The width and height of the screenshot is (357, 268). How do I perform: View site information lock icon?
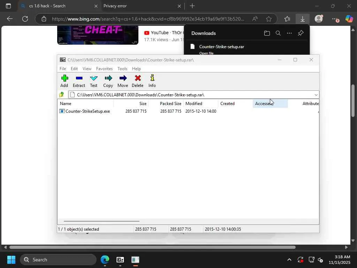tap(44, 19)
